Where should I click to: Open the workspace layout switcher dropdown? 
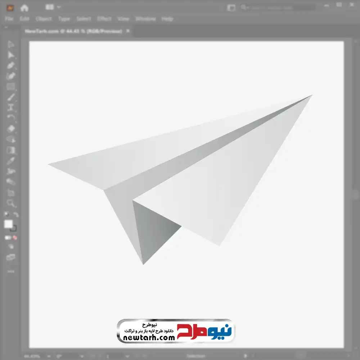(54, 7)
